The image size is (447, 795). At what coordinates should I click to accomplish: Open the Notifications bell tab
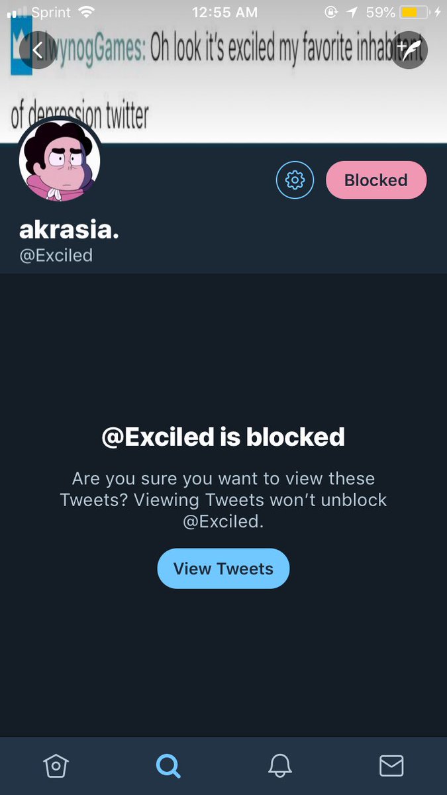[x=279, y=766]
